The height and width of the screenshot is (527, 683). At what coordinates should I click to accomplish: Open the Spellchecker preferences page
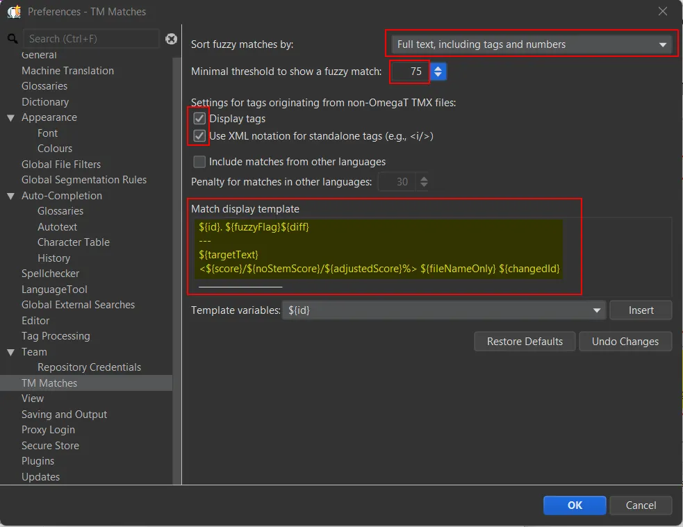(x=50, y=274)
